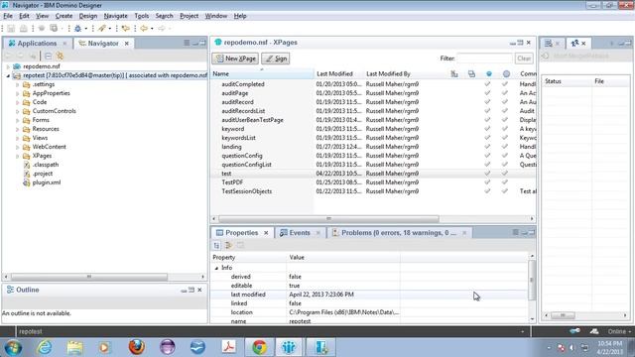Image resolution: width=635 pixels, height=357 pixels.
Task: Toggle the Notes checkmark in the auditUserBeanTestPage row
Action: tap(505, 120)
